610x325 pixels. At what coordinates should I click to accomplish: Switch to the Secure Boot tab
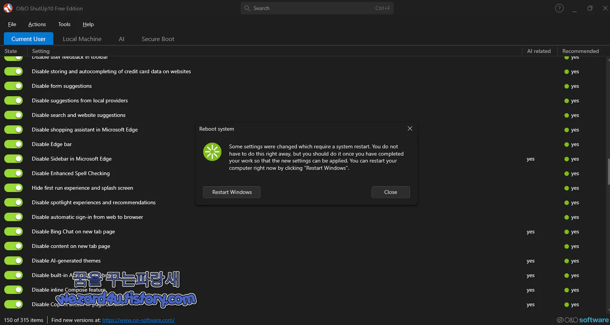pos(158,39)
